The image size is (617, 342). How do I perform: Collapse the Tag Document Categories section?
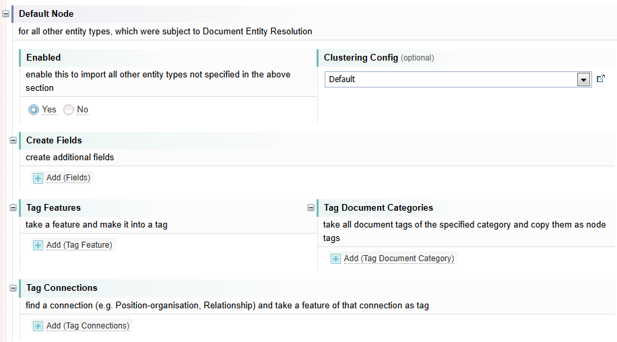(x=311, y=207)
